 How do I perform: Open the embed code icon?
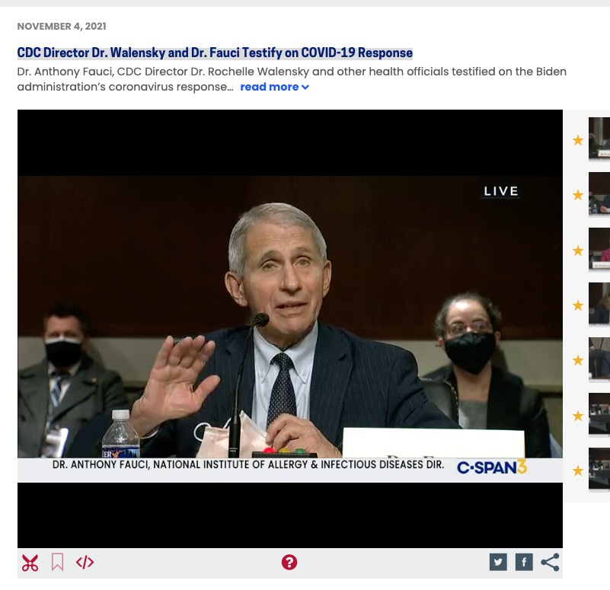85,563
